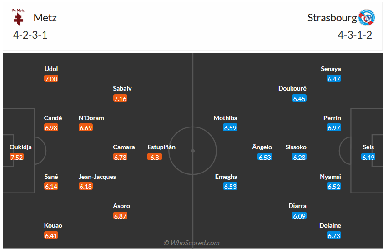Click Sabaly's 7.16 rating badge
The width and height of the screenshot is (383, 249).
pos(120,98)
